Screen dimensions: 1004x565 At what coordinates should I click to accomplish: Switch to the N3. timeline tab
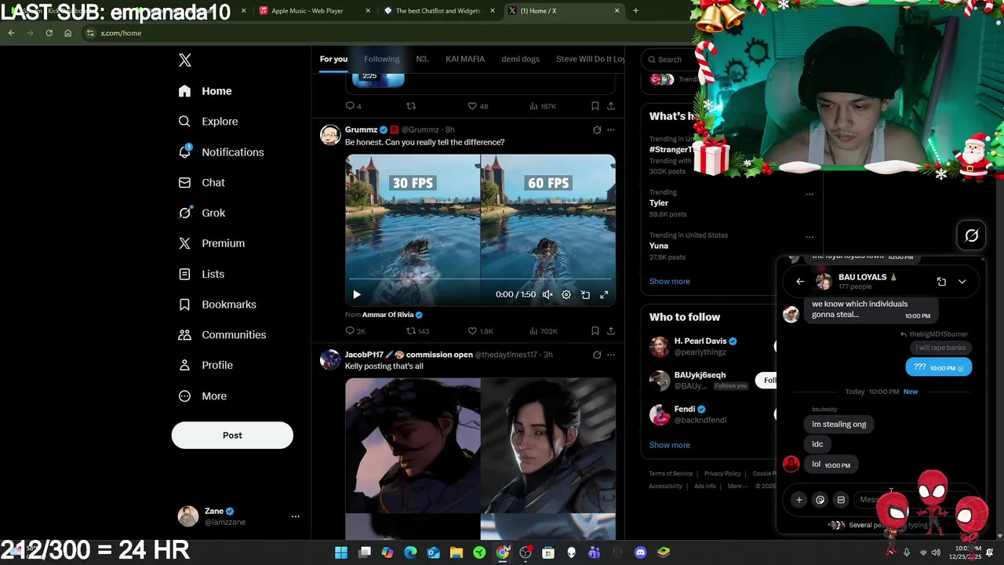click(422, 59)
